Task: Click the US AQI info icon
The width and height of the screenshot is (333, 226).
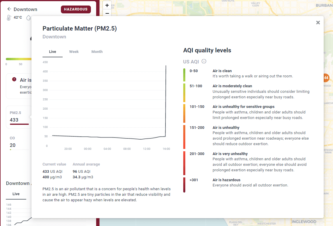Action: pos(204,61)
